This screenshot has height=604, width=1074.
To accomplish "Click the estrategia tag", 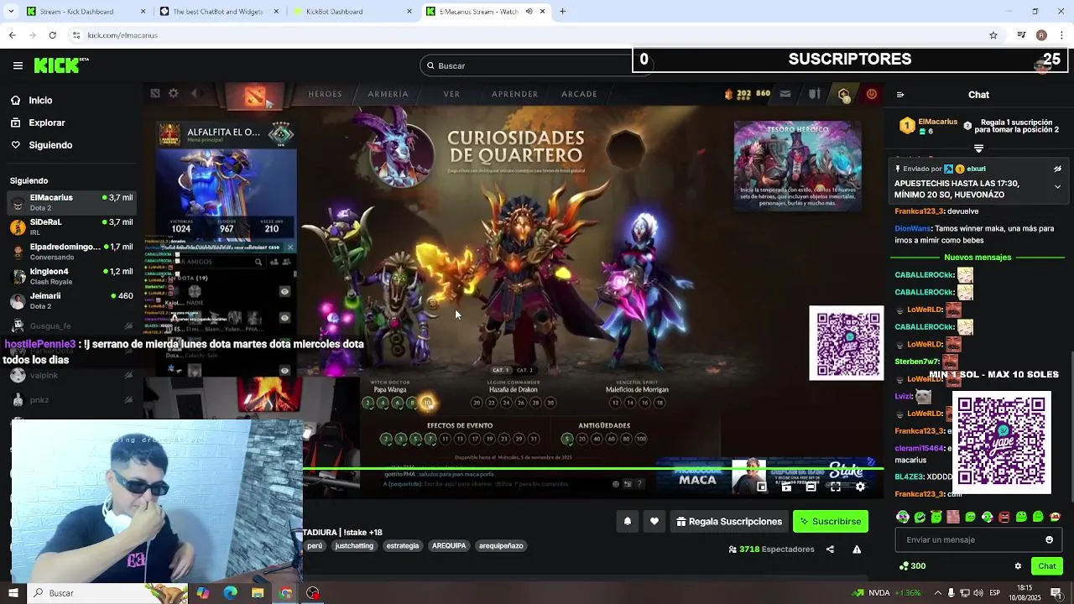I will pyautogui.click(x=403, y=546).
